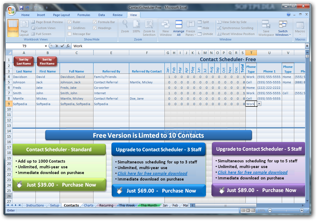Click the Insert Function fx icon
The width and height of the screenshot is (317, 221).
pyautogui.click(x=68, y=46)
